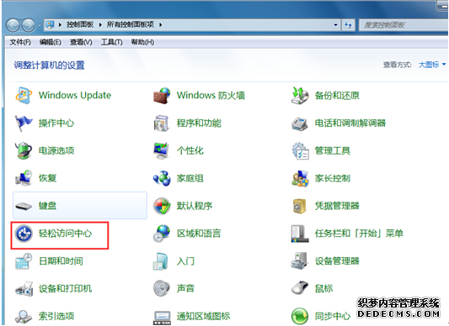
Task: Open the 日期和时间 calendar icon
Action: tap(24, 260)
